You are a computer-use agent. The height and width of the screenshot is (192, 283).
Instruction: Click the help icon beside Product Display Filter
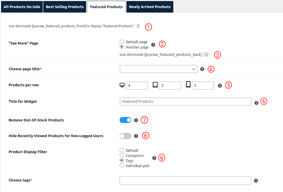154,158
